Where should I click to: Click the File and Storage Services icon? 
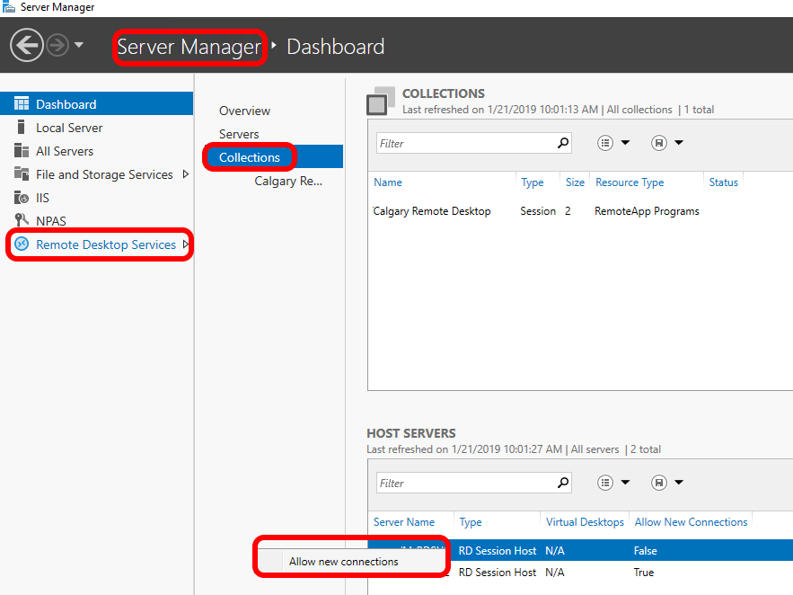point(22,174)
